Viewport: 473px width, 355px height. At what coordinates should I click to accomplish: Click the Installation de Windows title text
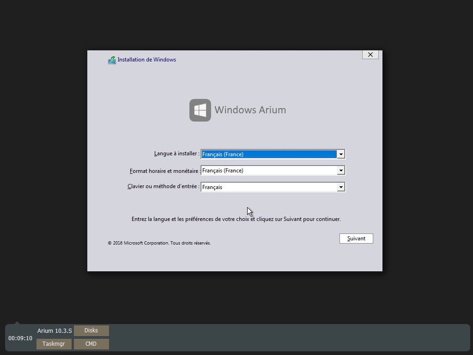146,60
